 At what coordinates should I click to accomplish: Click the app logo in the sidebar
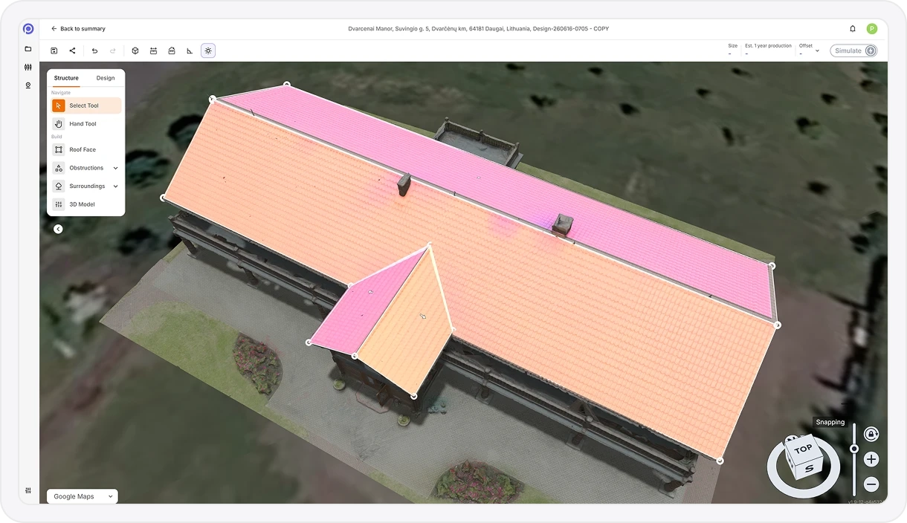coord(28,29)
